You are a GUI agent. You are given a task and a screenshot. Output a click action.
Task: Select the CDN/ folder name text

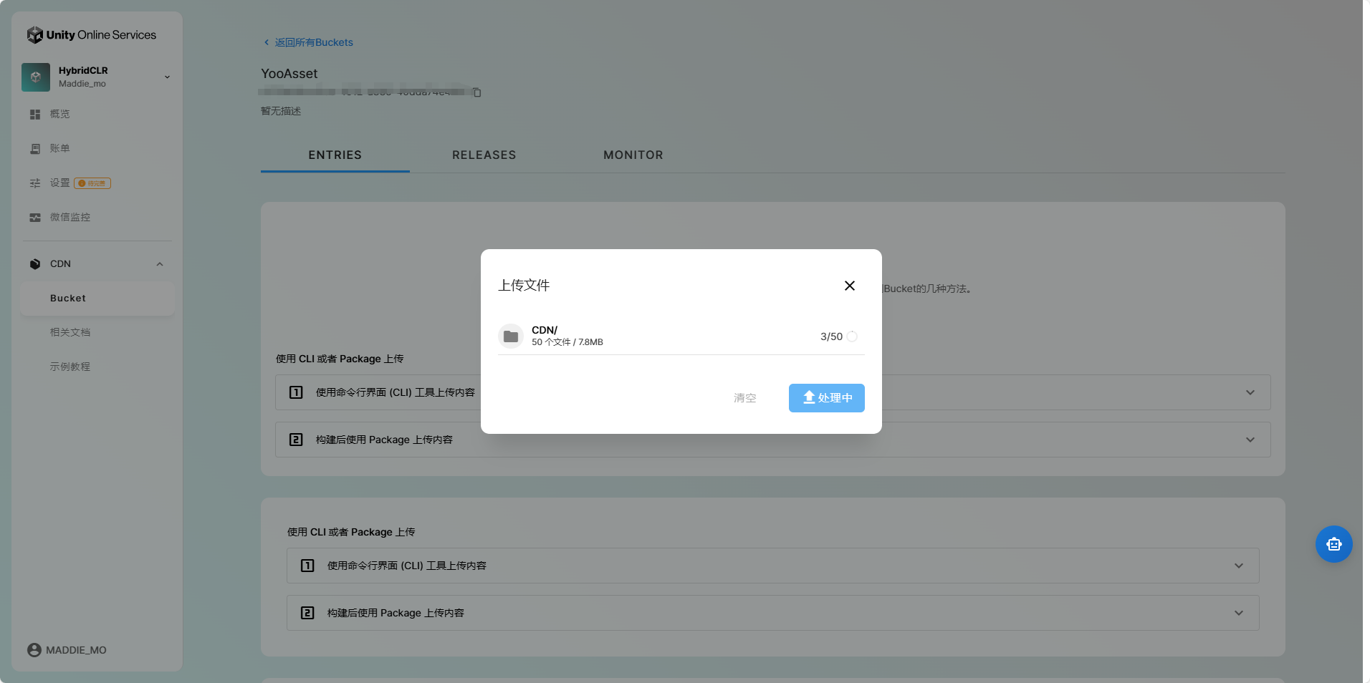pyautogui.click(x=545, y=330)
